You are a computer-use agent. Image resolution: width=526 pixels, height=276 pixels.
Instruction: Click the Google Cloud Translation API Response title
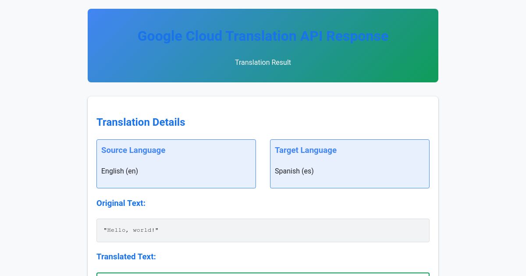click(263, 36)
